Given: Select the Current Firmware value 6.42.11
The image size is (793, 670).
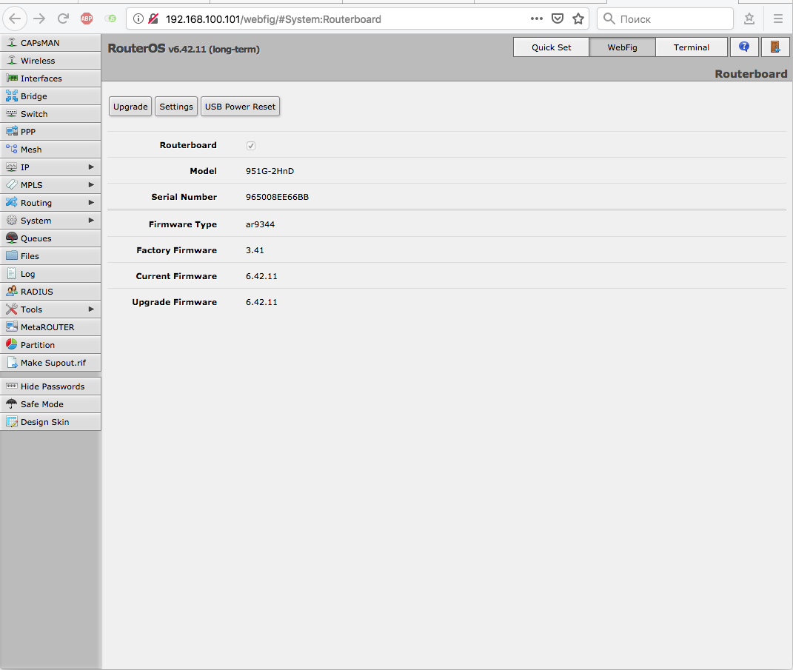Looking at the screenshot, I should tap(261, 276).
